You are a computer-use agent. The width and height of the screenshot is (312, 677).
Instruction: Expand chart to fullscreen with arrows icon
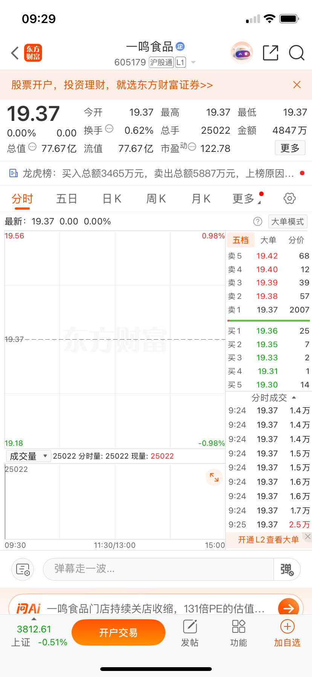click(214, 477)
